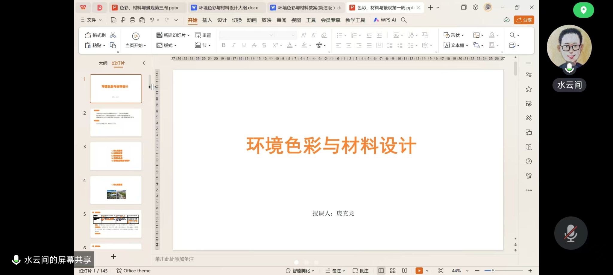Screen dimensions: 613x275
Task: Click the orange slideshow play button
Action: [419, 271]
